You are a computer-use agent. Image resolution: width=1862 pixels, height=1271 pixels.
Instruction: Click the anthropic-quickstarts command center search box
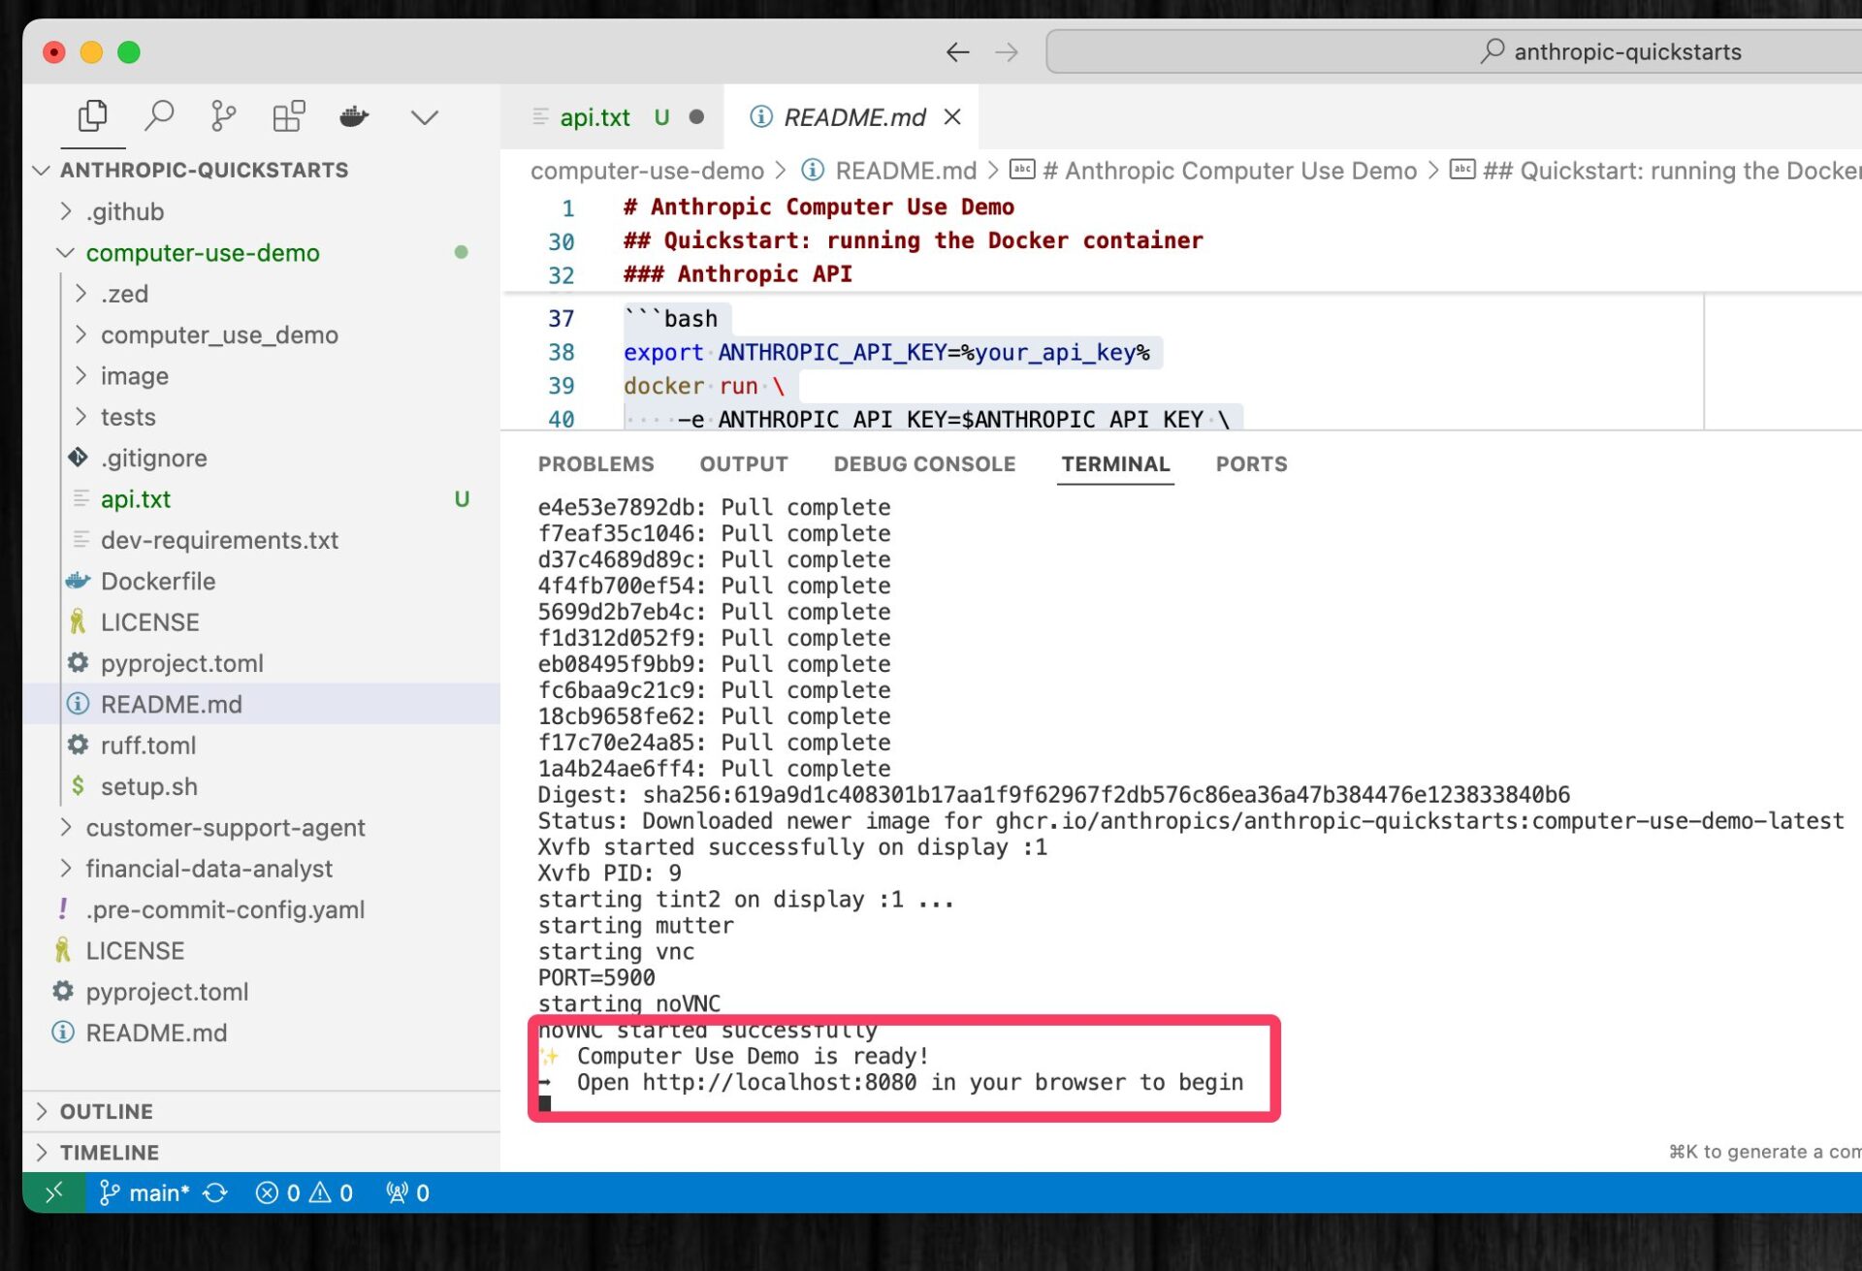point(1455,51)
